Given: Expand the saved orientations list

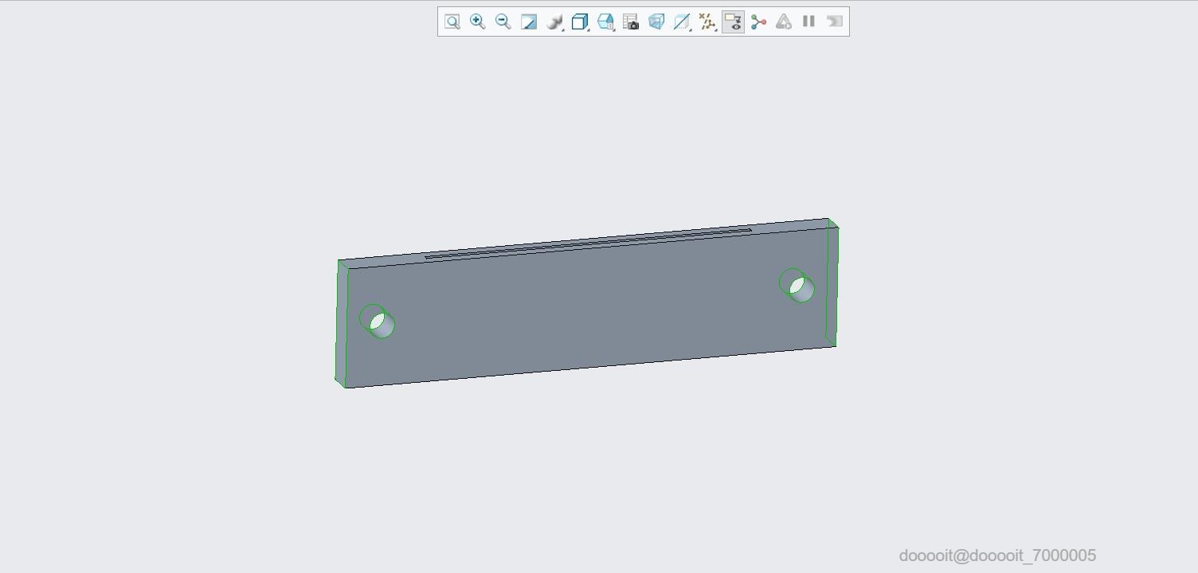Looking at the screenshot, I should pyautogui.click(x=606, y=21).
